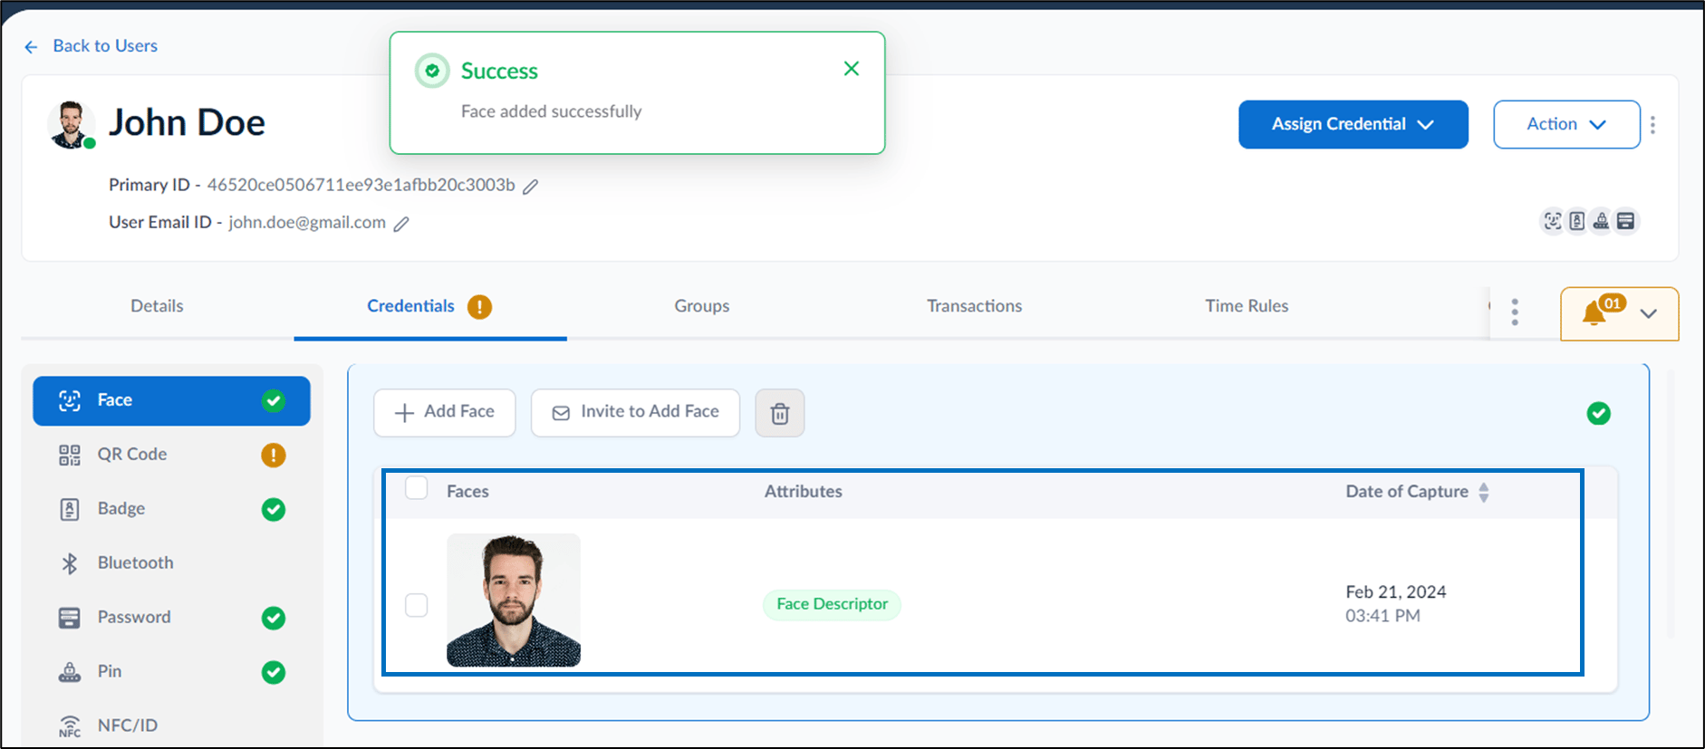Delete selected faces with trash icon

tap(780, 414)
